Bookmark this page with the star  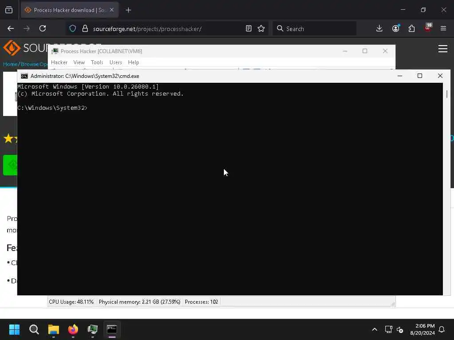[261, 29]
